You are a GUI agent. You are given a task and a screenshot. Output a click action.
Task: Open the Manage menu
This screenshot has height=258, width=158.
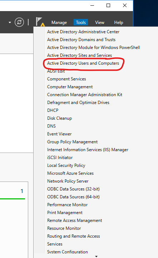(59, 23)
